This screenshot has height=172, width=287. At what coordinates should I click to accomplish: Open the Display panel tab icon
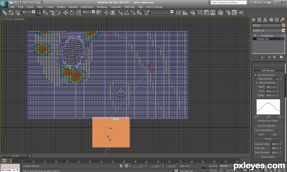coord(277,20)
